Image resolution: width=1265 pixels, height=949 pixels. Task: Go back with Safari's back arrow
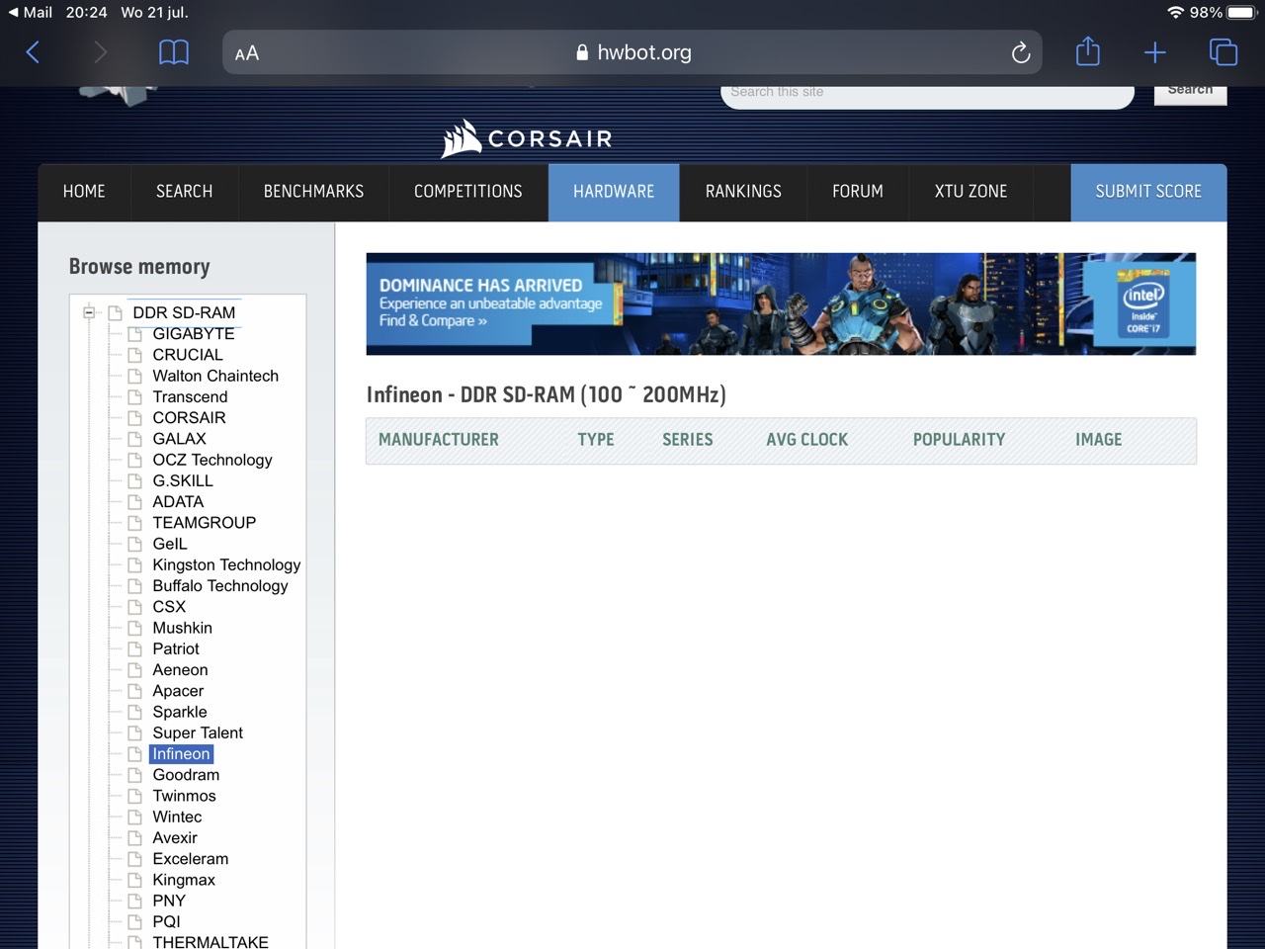33,52
